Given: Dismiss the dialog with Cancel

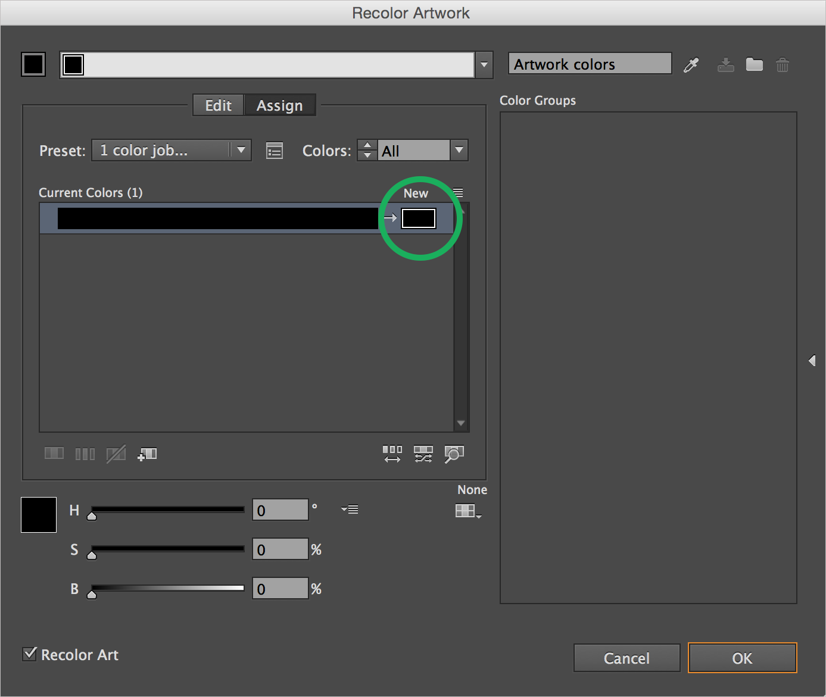Looking at the screenshot, I should [626, 658].
